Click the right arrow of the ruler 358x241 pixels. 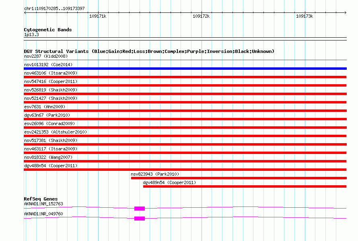pos(345,12)
